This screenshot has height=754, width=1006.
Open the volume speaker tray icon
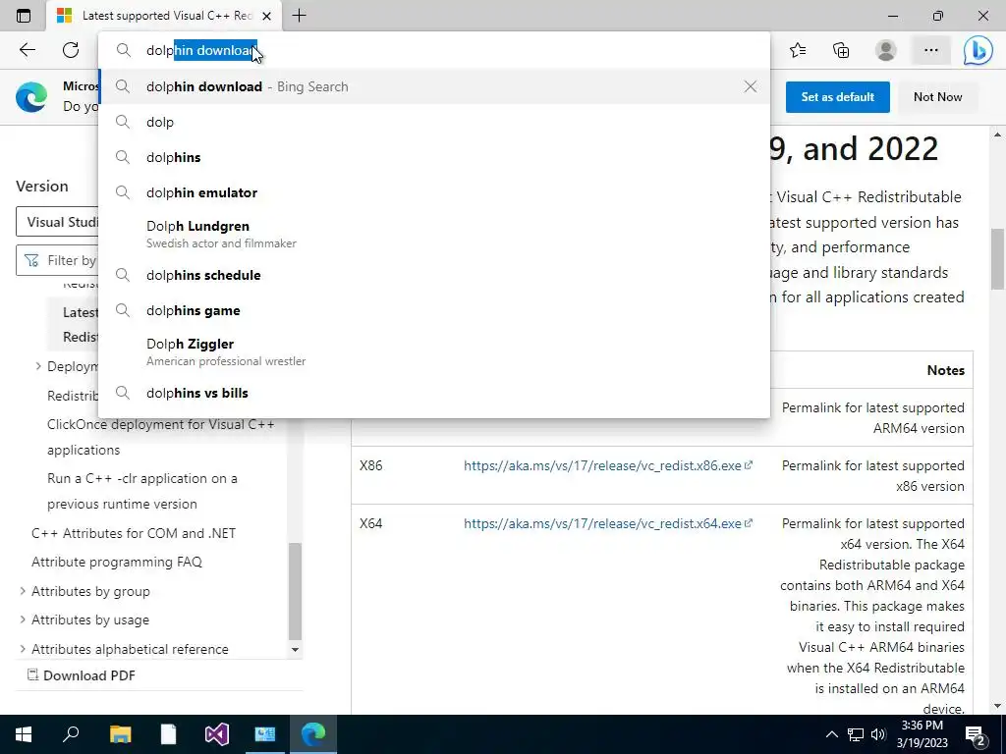pyautogui.click(x=878, y=734)
